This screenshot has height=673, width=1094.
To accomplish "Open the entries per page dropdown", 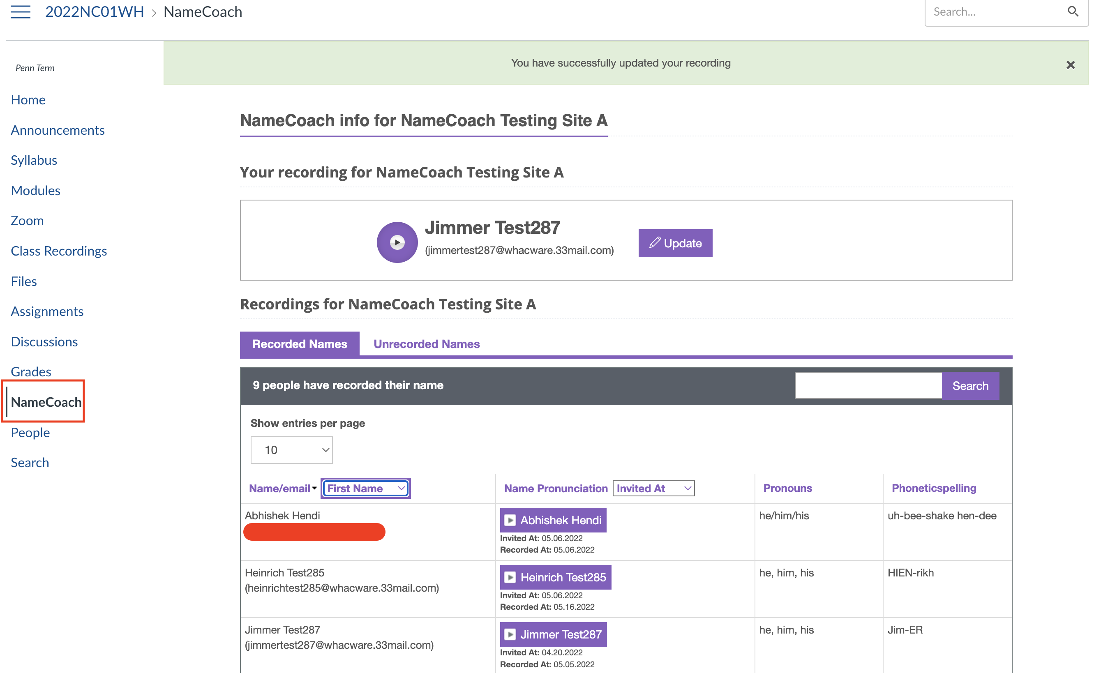I will 291,450.
